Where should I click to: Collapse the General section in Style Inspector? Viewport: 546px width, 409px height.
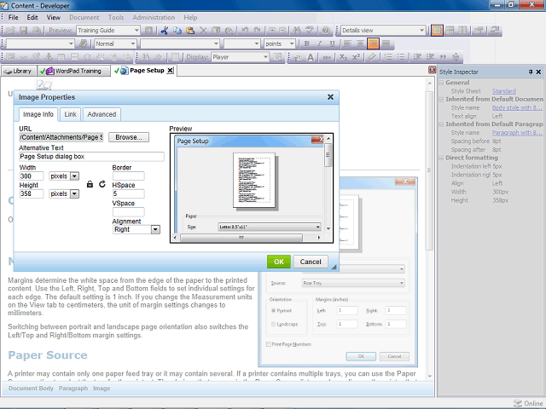442,83
